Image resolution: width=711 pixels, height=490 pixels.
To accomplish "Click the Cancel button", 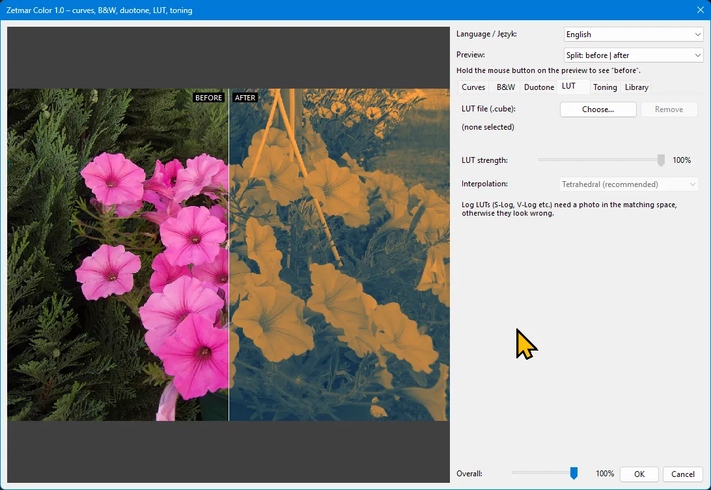I will 683,474.
